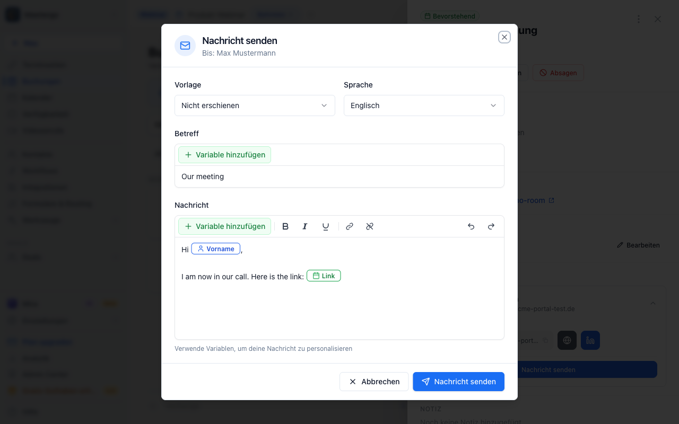Toggle underline formatting in message toolbar
This screenshot has width=679, height=424.
coord(326,226)
